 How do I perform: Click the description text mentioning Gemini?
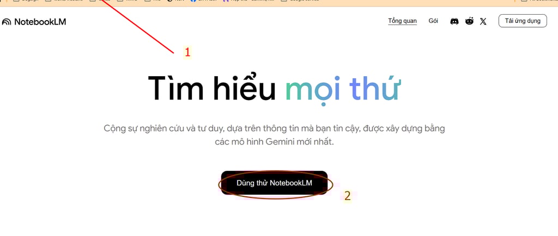pos(275,135)
